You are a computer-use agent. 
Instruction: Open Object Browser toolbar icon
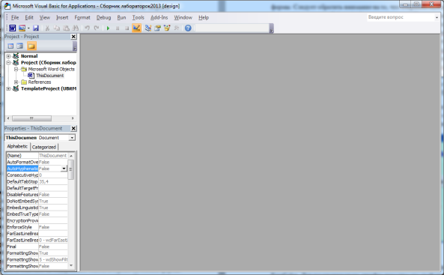pos(167,28)
